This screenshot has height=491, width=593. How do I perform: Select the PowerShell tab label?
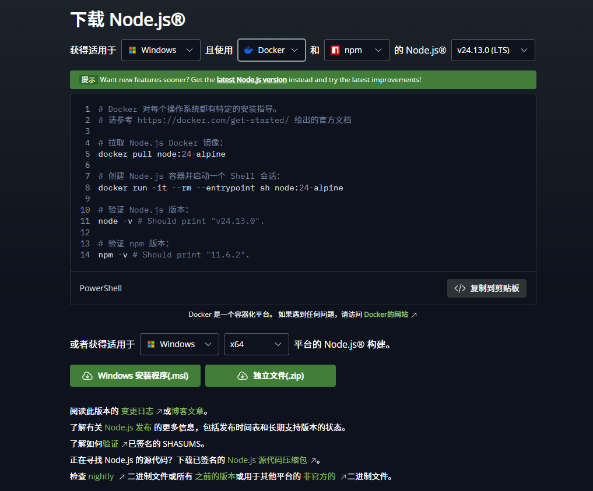coord(100,288)
